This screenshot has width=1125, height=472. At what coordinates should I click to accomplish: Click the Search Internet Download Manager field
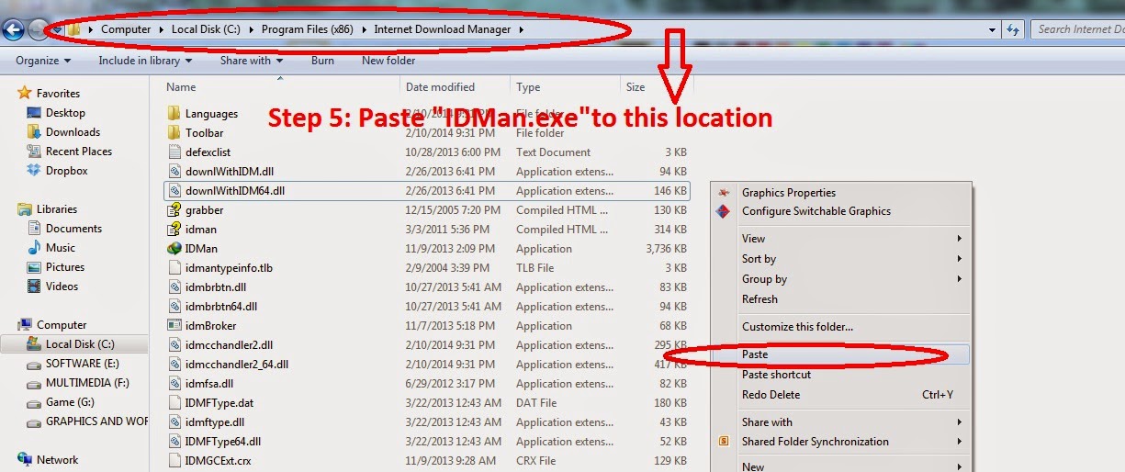click(x=1077, y=29)
